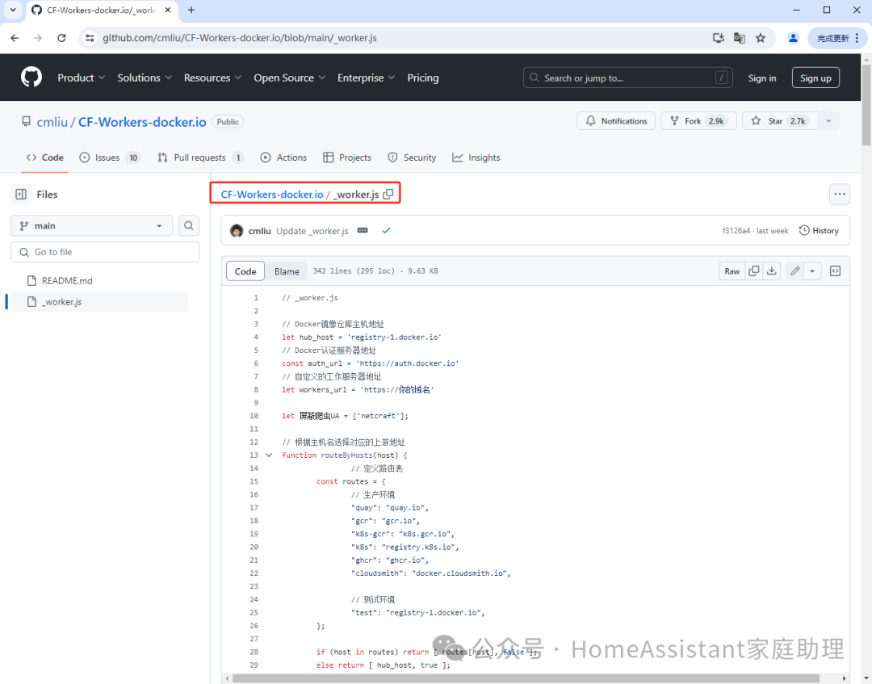Collapse the file tree panel icon
This screenshot has width=872, height=684.
[x=21, y=194]
